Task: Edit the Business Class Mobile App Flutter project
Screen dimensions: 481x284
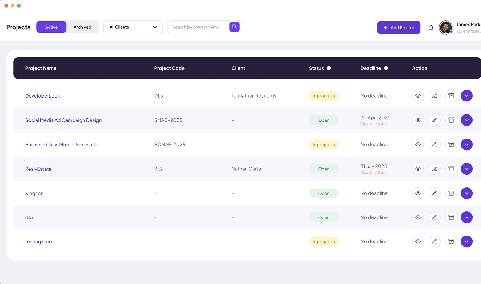Action: pos(435,145)
